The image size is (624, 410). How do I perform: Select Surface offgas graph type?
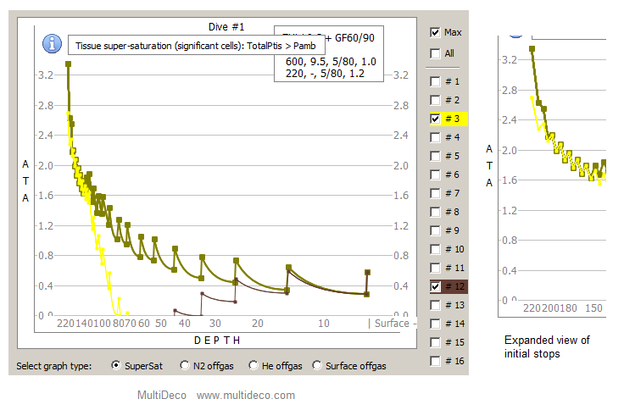coord(317,365)
